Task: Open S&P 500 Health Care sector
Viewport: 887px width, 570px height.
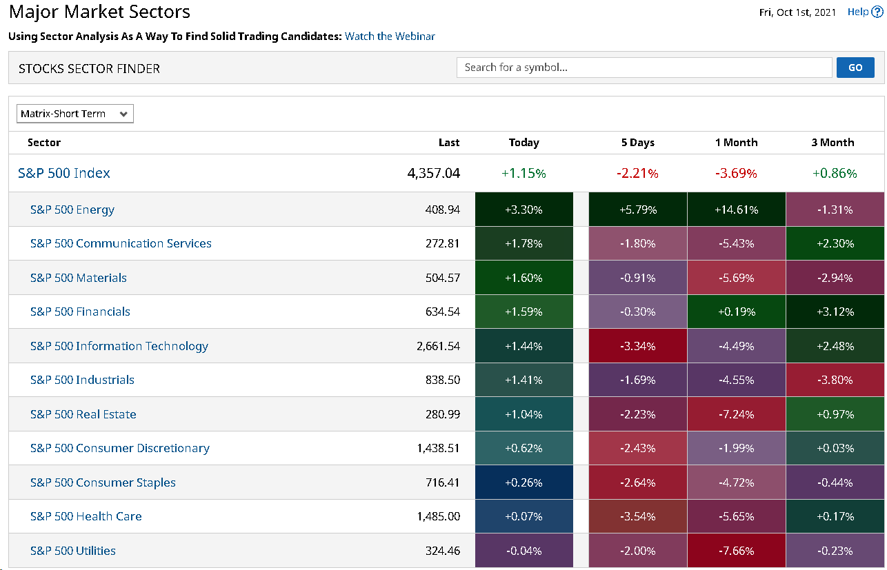Action: [x=86, y=516]
